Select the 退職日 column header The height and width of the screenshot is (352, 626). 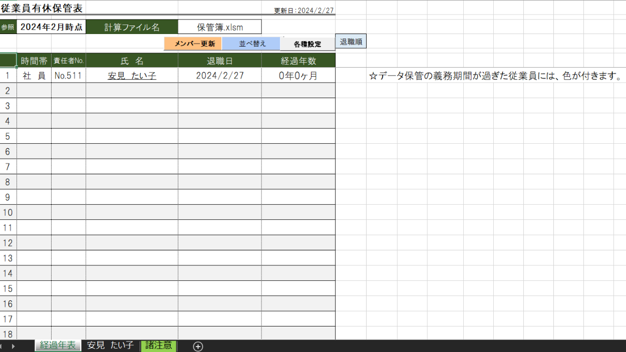219,61
